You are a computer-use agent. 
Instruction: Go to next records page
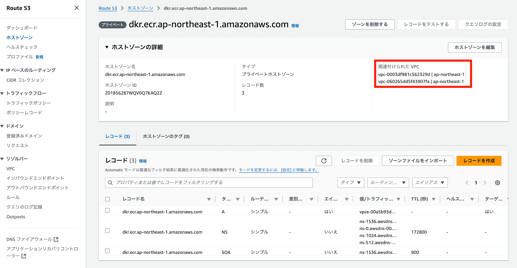[x=485, y=183]
